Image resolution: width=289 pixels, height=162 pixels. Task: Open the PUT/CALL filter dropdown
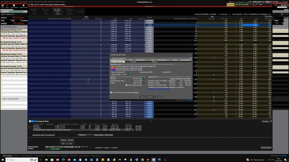[x=225, y=14]
